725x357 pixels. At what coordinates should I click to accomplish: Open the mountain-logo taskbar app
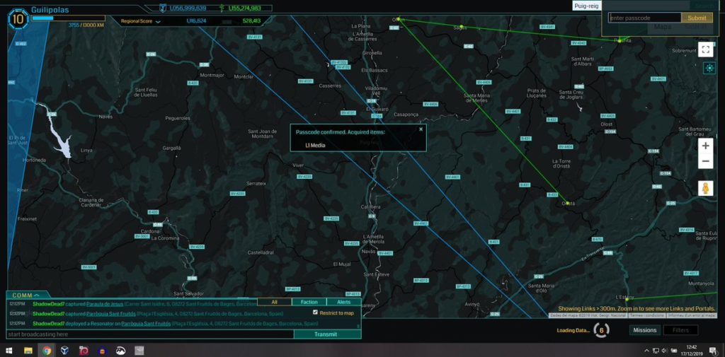[120, 351]
